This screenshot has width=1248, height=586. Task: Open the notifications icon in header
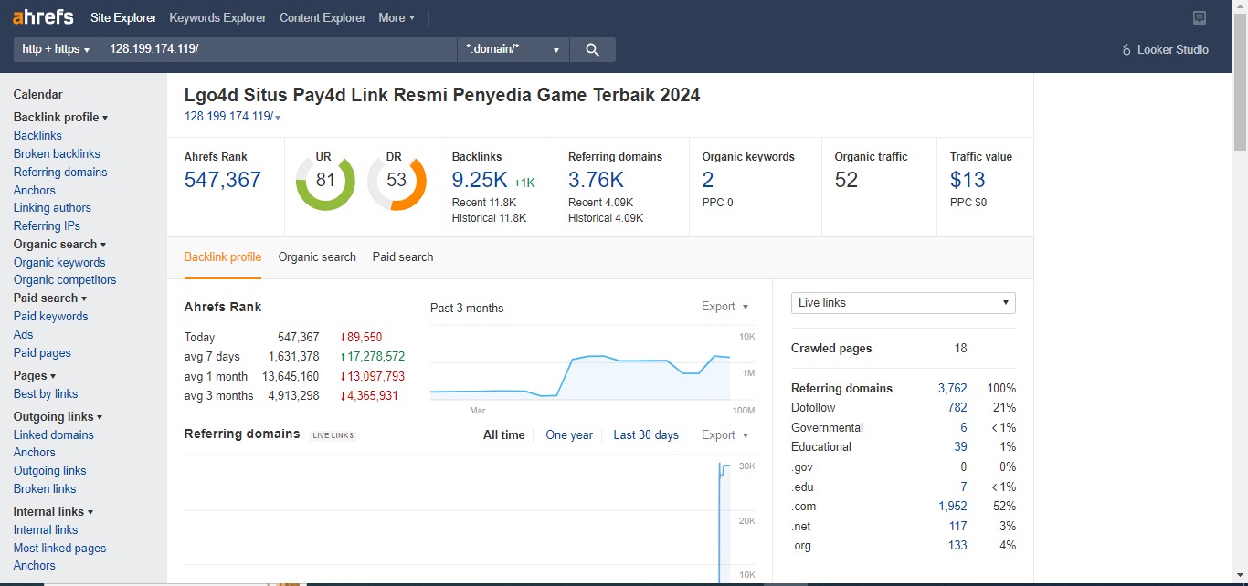(x=1200, y=18)
